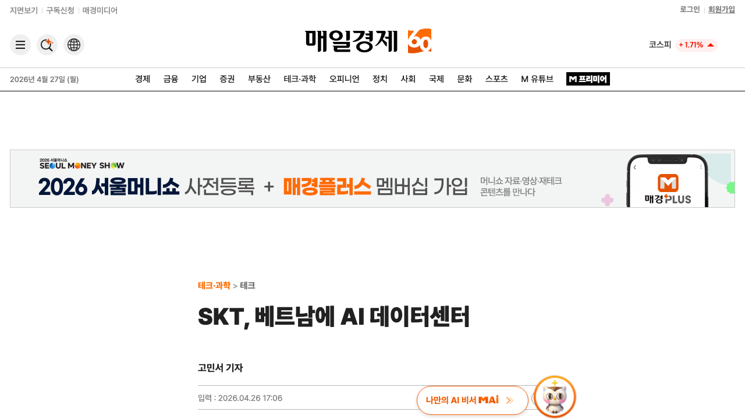The height and width of the screenshot is (419, 745).
Task: Select 금융 menu item
Action: [171, 79]
